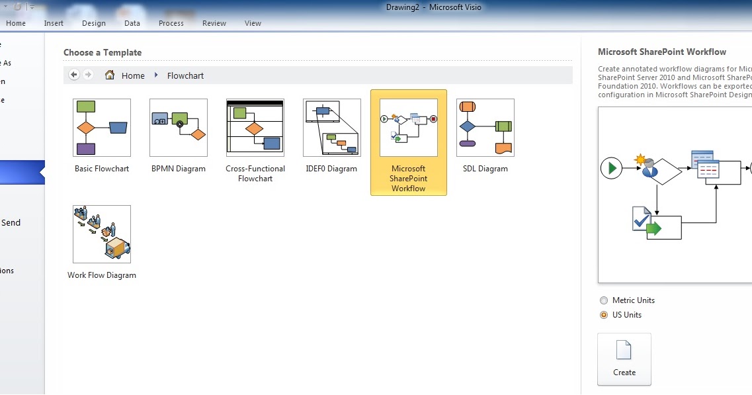Viewport: 752px width, 395px height.
Task: Open the Review ribbon tab
Action: [214, 23]
